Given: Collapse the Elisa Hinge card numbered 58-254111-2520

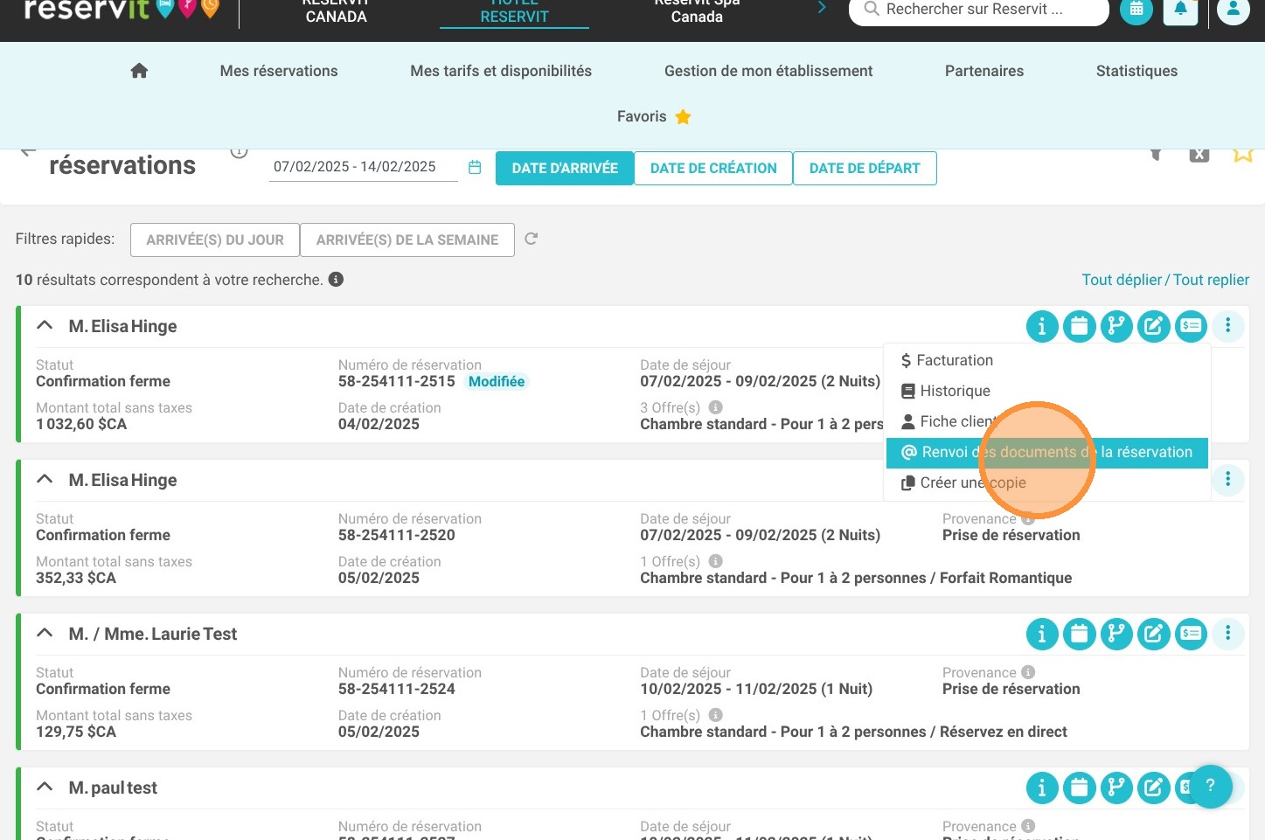Looking at the screenshot, I should [x=45, y=479].
